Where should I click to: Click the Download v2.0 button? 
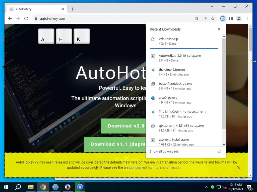pos(123,126)
